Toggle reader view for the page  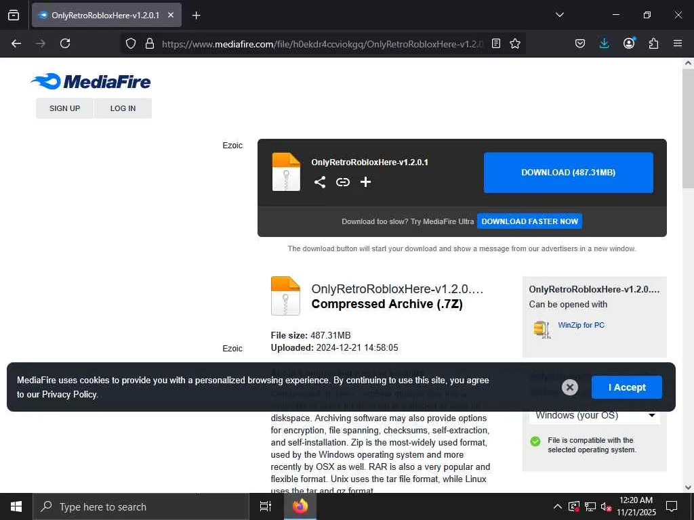pyautogui.click(x=496, y=43)
